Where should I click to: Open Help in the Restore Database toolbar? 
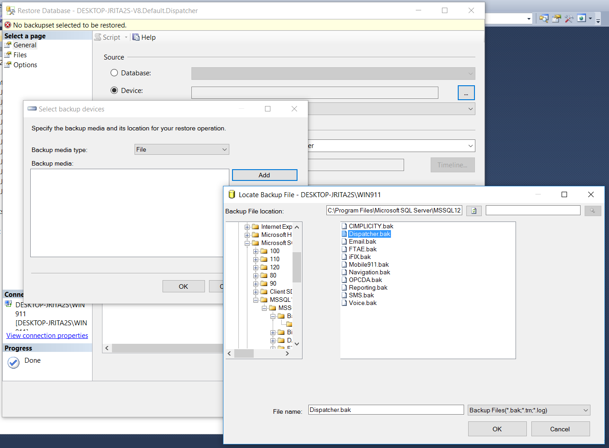coord(144,37)
